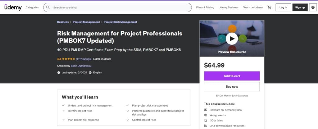Open the shopping cart icon

tap(269, 7)
